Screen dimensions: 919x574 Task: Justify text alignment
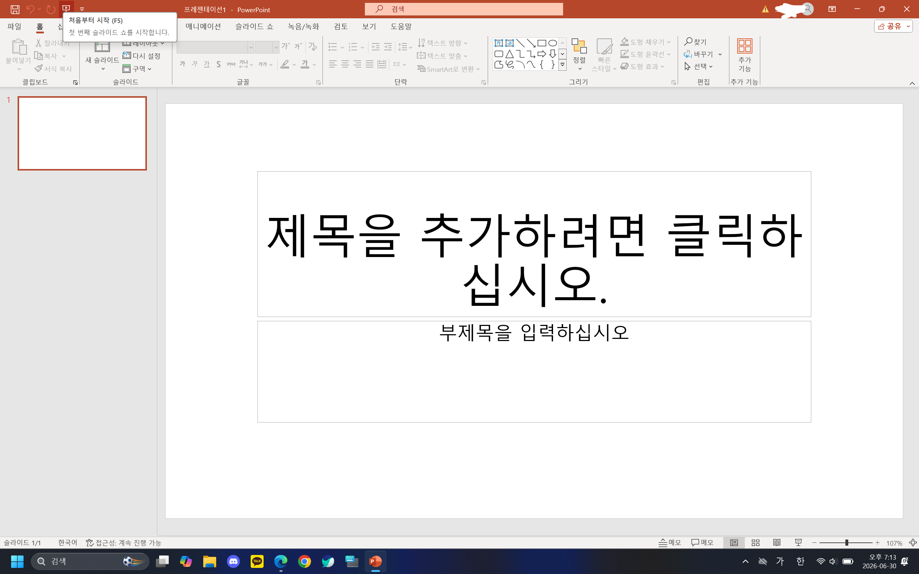(x=370, y=64)
